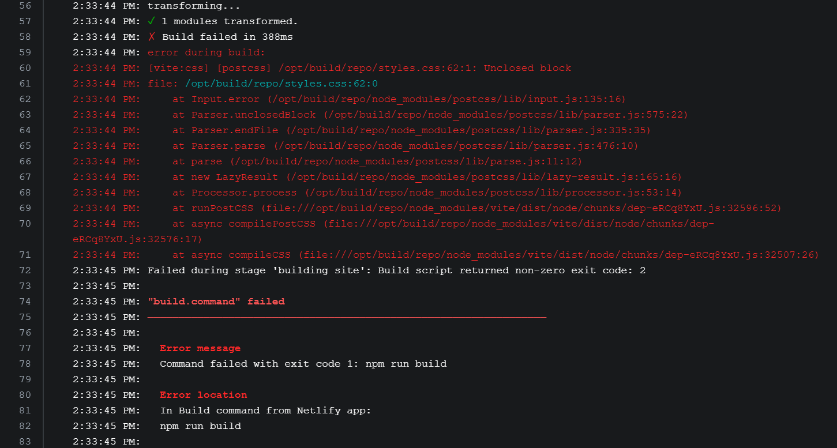This screenshot has height=448, width=837.
Task: Click the 'Build failed in 388ms' text
Action: 227,37
